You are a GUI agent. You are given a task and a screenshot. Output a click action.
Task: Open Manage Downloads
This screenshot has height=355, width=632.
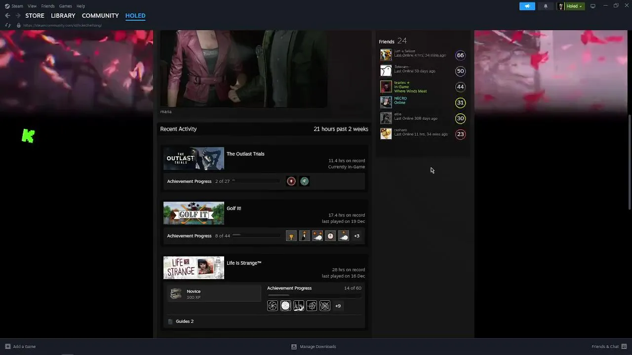[314, 347]
